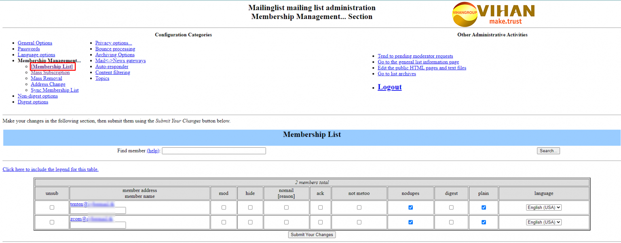The height and width of the screenshot is (243, 621).
Task: Uncheck nodupes for the zcom member
Action: pos(410,222)
